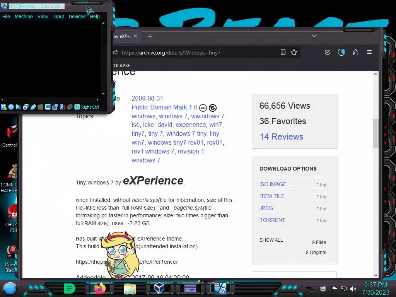Download the TORRENT option
This screenshot has width=396, height=297.
pos(272,220)
